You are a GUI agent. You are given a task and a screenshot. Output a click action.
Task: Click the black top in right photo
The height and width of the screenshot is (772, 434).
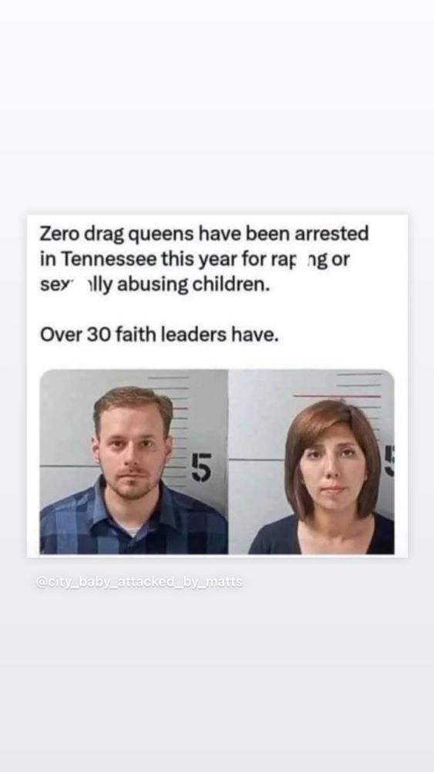[x=322, y=537]
